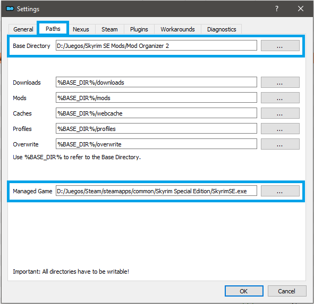Image resolution: width=314 pixels, height=304 pixels.
Task: Open the Steam tab
Action: (109, 29)
